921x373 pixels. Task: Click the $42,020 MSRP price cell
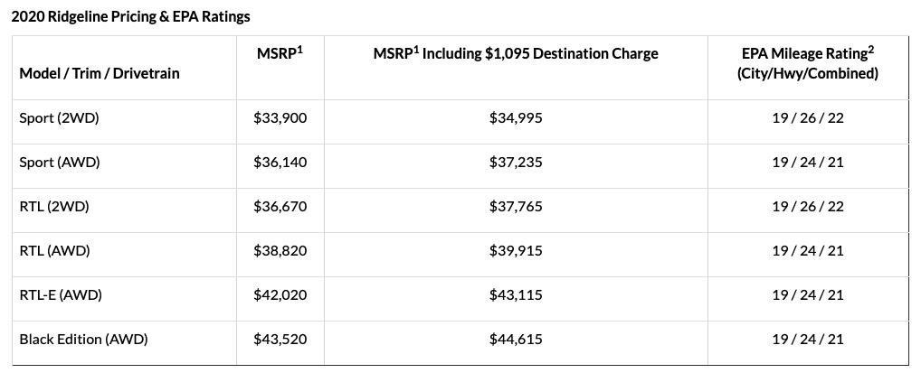coord(280,294)
